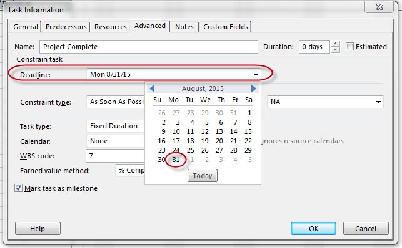Open the Help button
Image resolution: width=402 pixels, height=248 pixels.
click(x=38, y=228)
